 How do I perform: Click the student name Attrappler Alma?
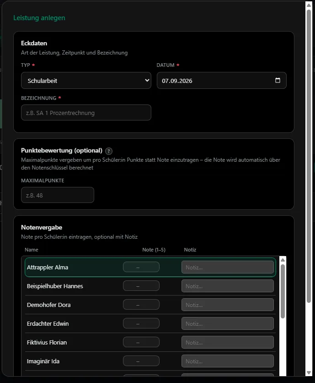pyautogui.click(x=48, y=267)
